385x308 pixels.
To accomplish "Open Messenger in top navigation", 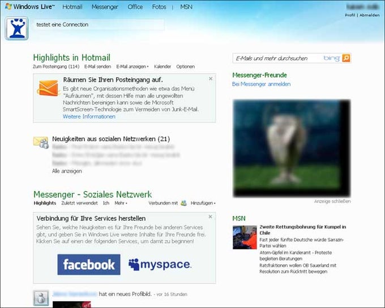I will click(105, 7).
